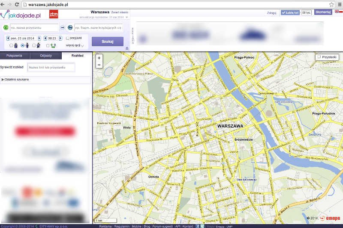Open the Facebook icon in footer
Viewport: 343px width, 228px height.
tap(198, 226)
